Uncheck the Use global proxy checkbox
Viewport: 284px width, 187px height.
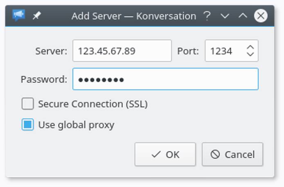point(28,125)
